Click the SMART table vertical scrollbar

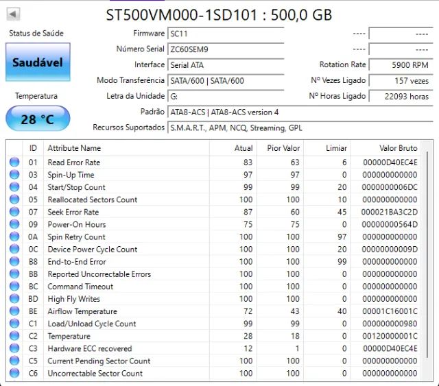427,255
